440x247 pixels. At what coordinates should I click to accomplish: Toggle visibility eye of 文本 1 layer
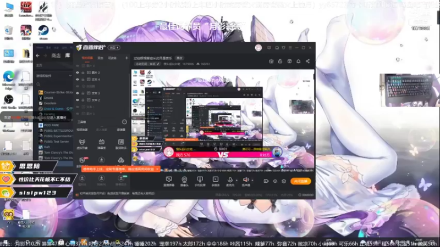pos(78,106)
